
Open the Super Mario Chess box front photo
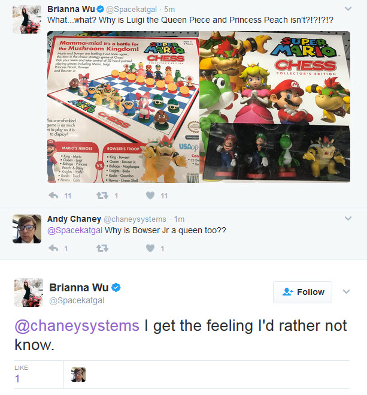coord(275,107)
